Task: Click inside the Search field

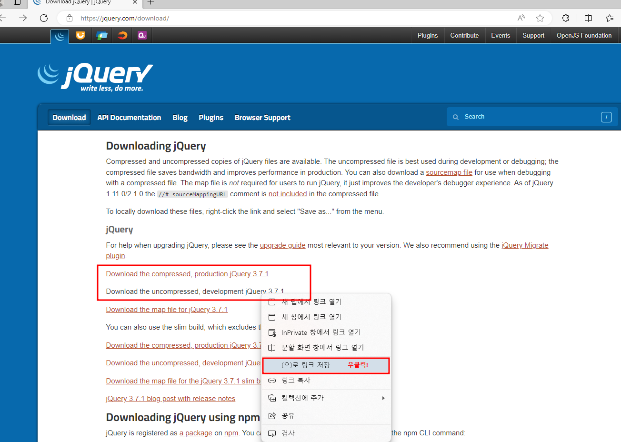Action: 532,117
